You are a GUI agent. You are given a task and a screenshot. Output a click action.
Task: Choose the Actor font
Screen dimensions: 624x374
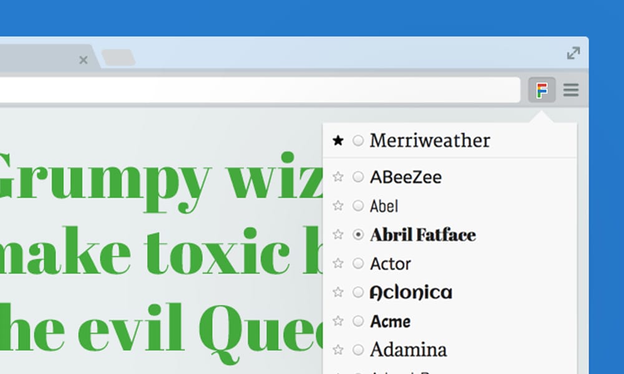click(x=358, y=264)
